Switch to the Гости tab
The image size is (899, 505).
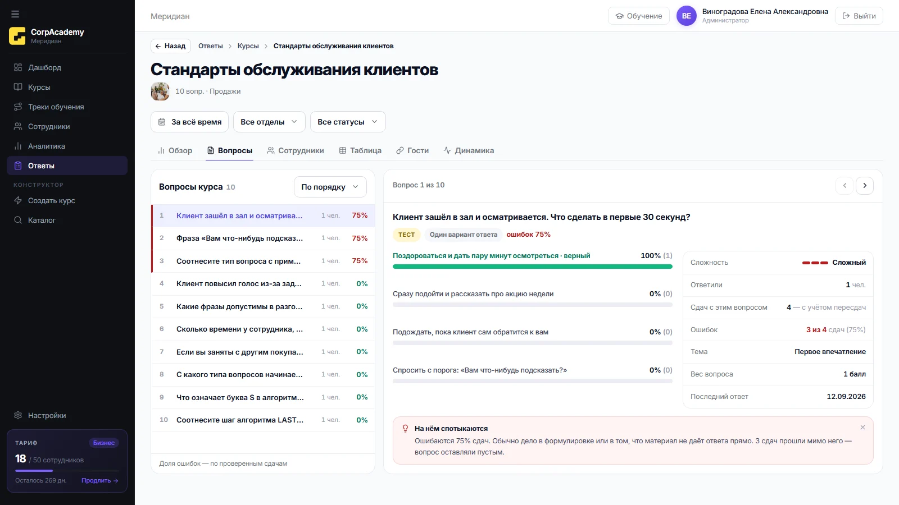[x=412, y=150]
